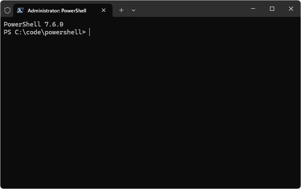Image resolution: width=301 pixels, height=189 pixels.
Task: Select the Administrator: PowerShell tab title
Action: tap(57, 10)
